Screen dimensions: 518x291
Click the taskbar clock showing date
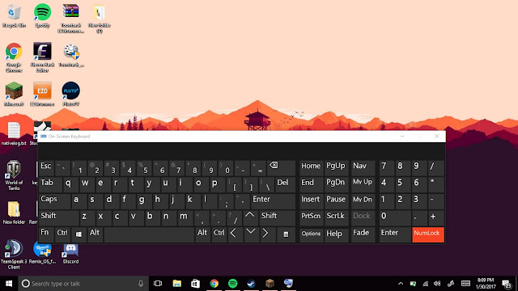486,284
